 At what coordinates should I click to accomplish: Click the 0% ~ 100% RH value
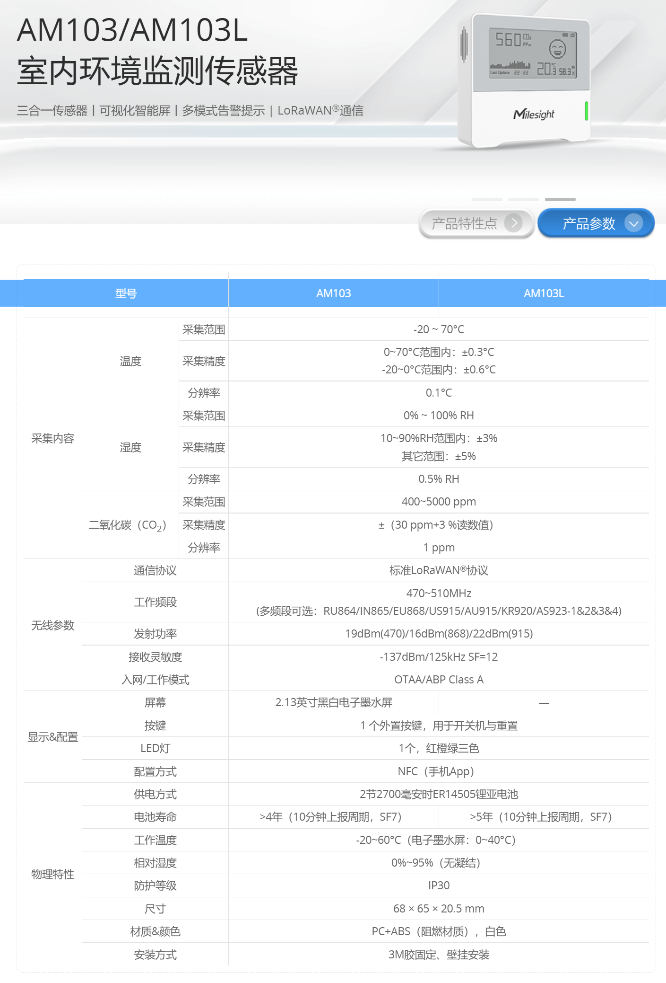pyautogui.click(x=439, y=416)
